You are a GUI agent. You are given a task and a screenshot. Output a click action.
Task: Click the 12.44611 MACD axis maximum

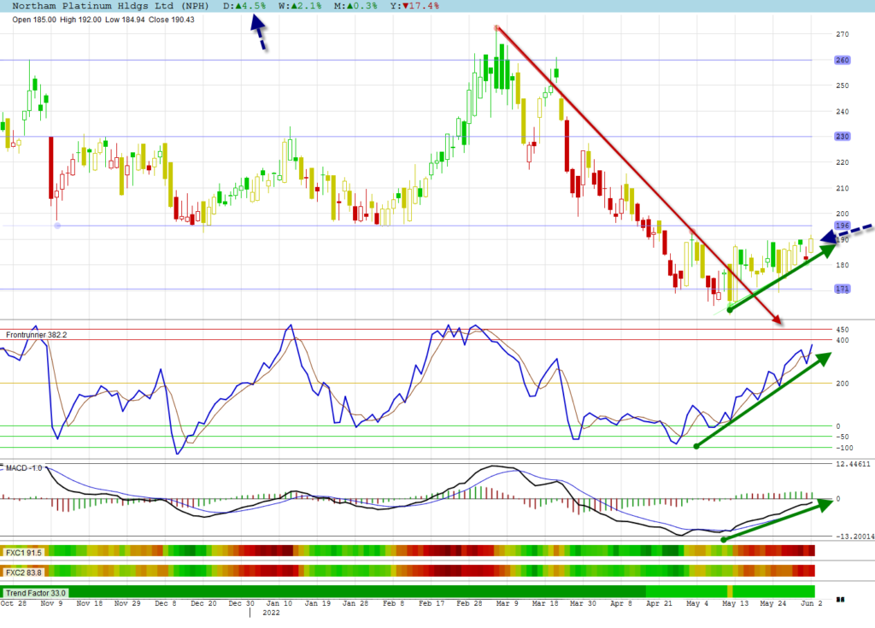tap(853, 464)
